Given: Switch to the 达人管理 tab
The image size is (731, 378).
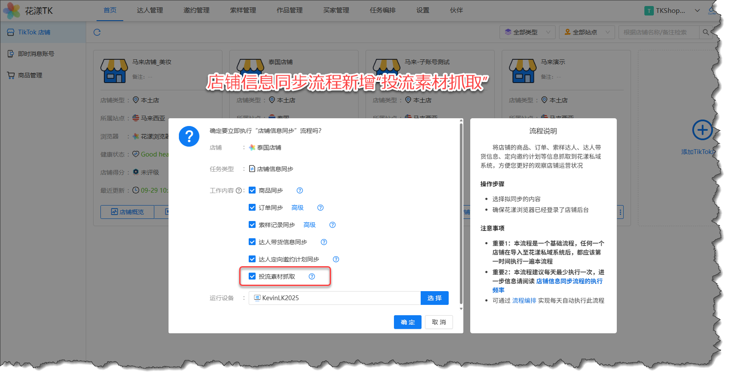Looking at the screenshot, I should pos(150,10).
